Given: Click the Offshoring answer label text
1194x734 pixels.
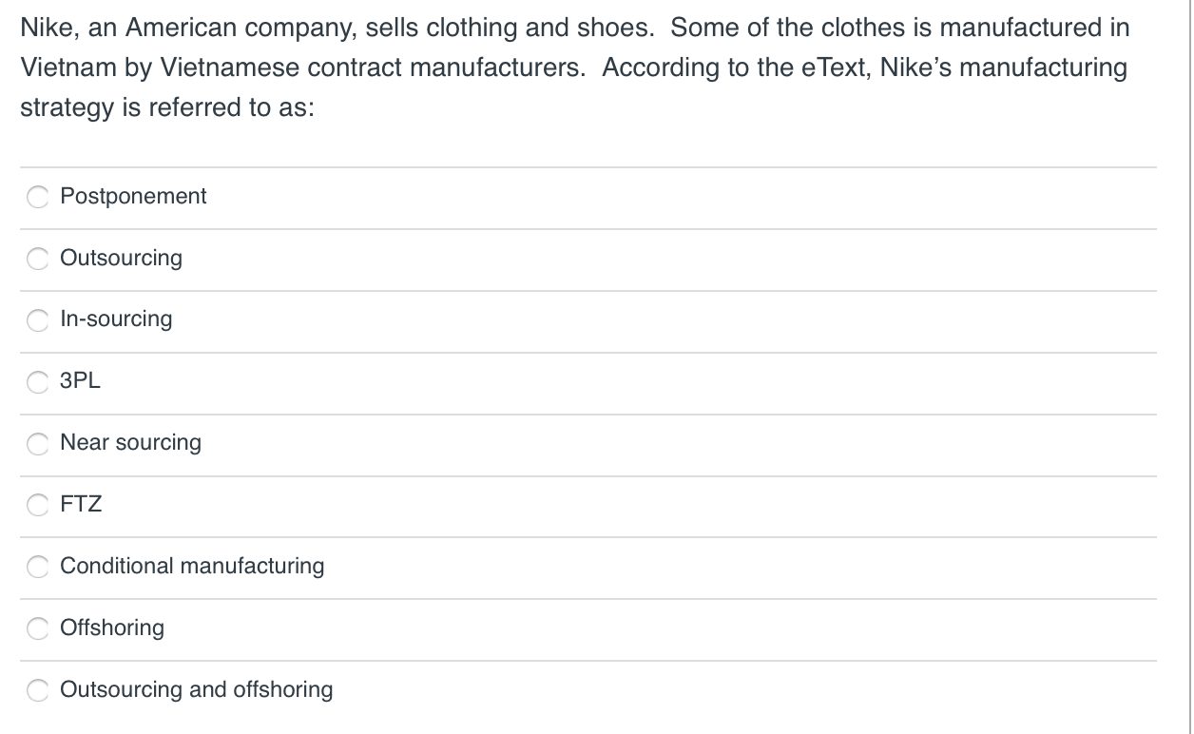Looking at the screenshot, I should (x=111, y=628).
